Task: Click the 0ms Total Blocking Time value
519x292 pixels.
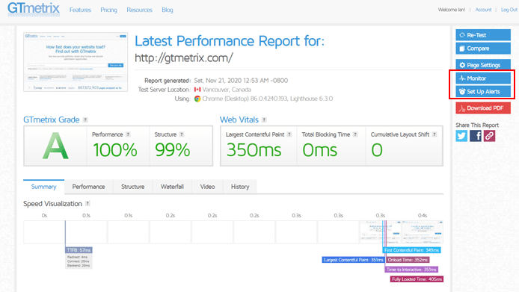Action: pyautogui.click(x=320, y=150)
